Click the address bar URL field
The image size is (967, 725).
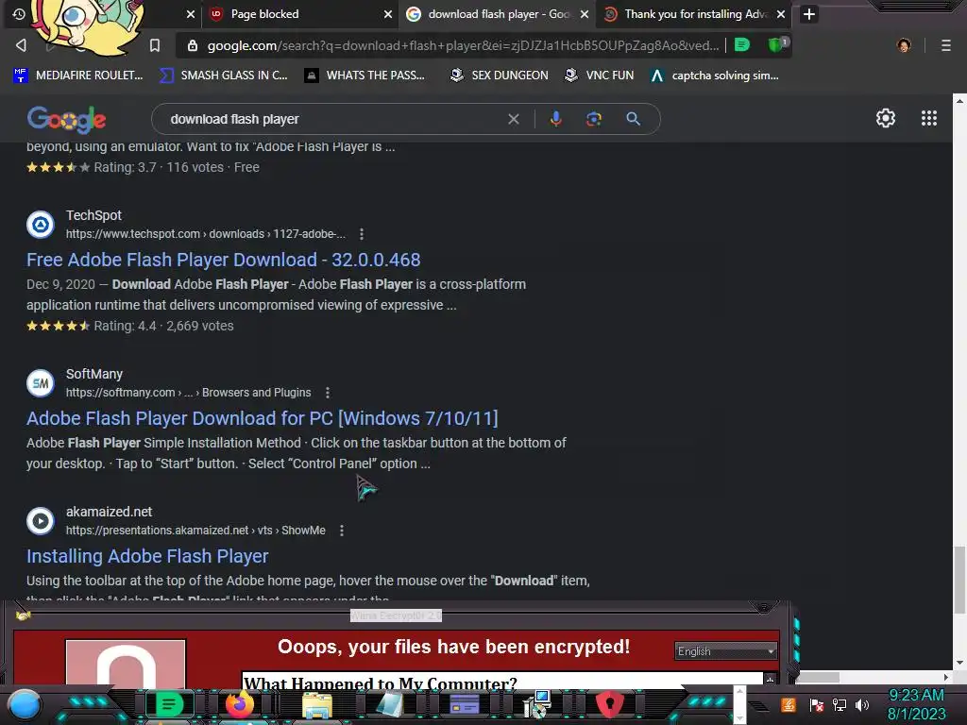point(463,45)
